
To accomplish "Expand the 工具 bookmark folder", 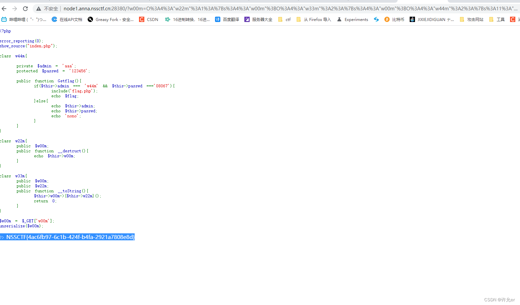I will tap(497, 20).
